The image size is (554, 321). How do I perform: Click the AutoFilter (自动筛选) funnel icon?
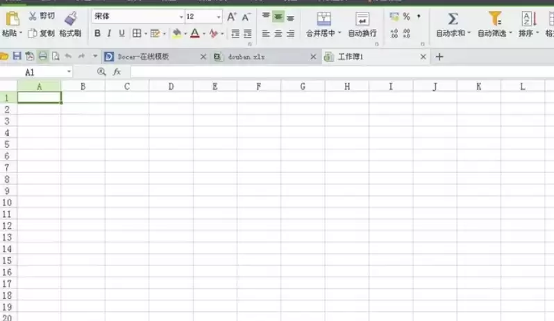[494, 18]
